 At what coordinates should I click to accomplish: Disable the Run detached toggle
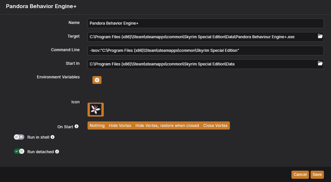19,152
